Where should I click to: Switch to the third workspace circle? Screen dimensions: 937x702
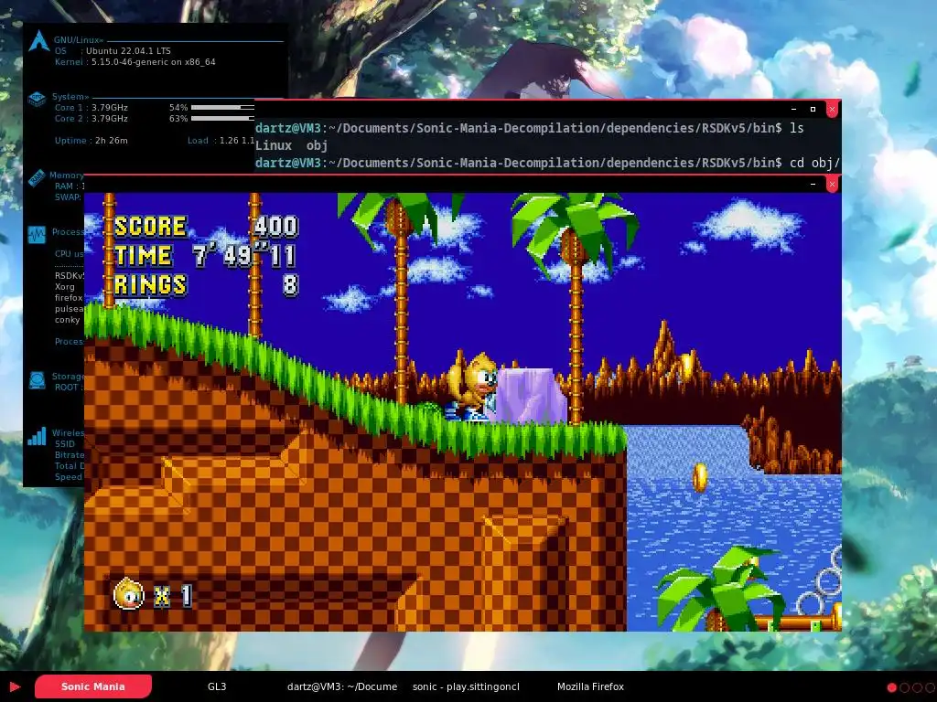pos(917,687)
